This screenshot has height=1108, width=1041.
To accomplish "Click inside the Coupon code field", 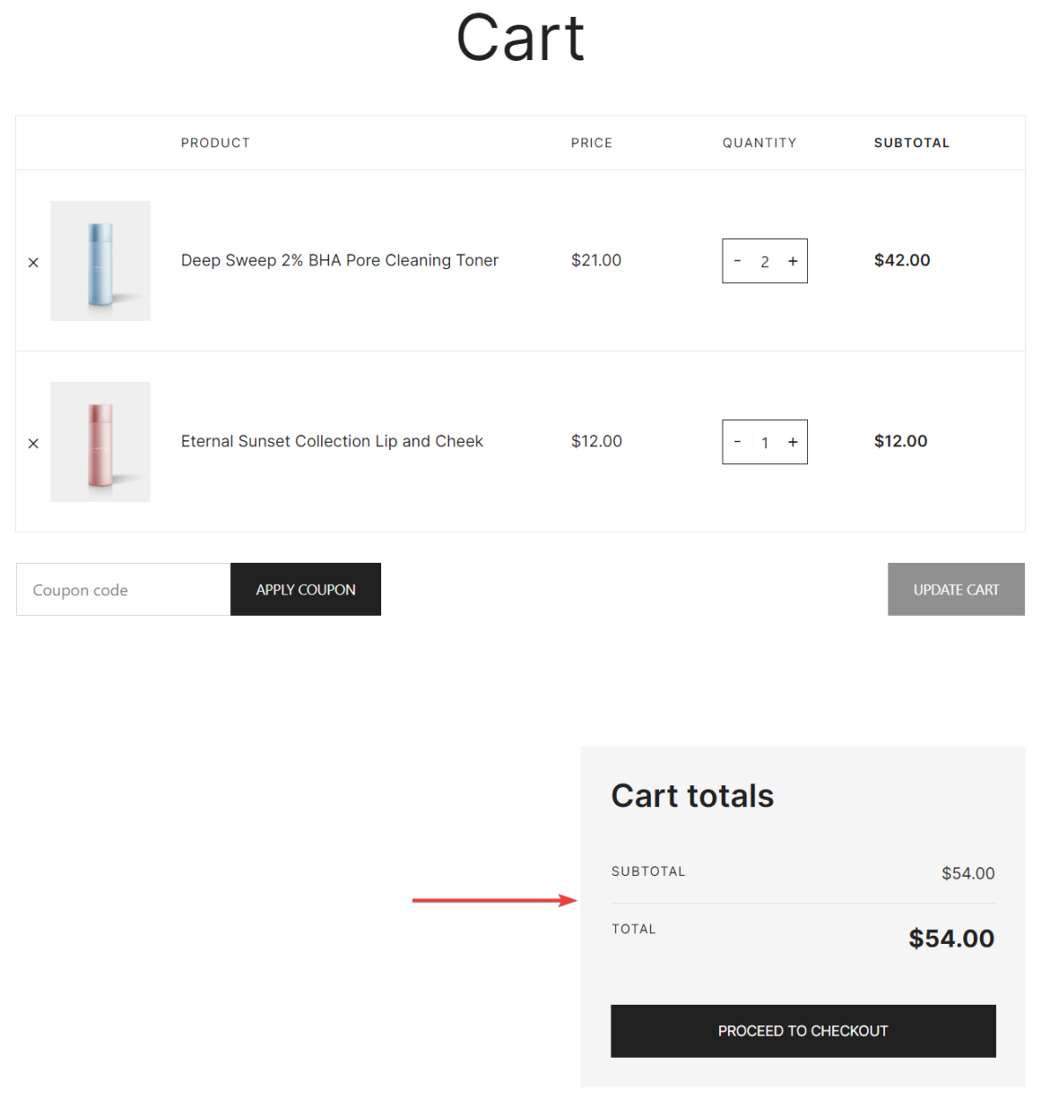I will click(122, 589).
